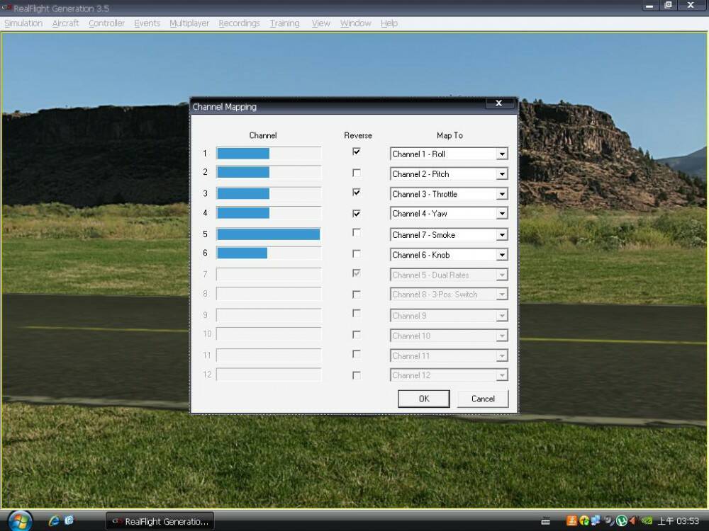Viewport: 709px width, 531px height.
Task: Open the Channel 11 mapping dropdown
Action: pos(449,356)
